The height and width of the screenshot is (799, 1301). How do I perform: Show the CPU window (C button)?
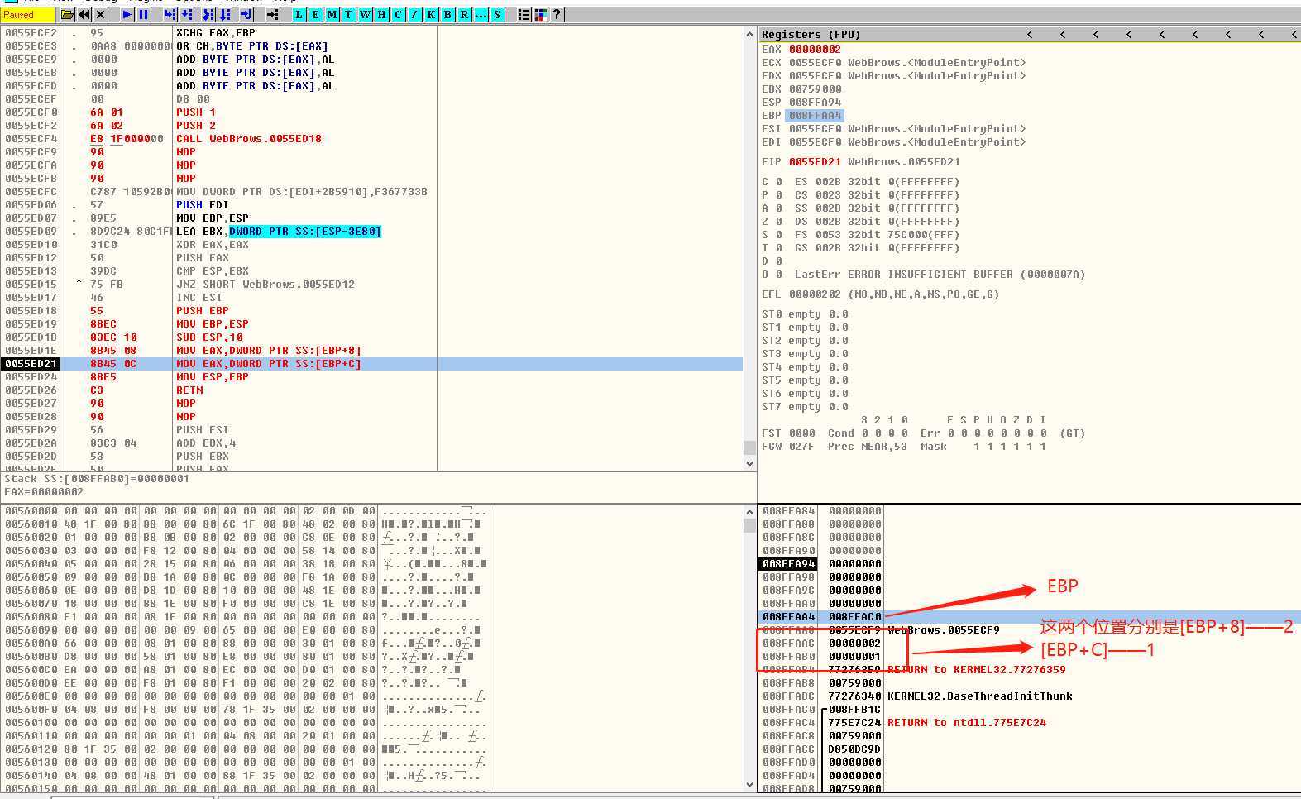[398, 14]
